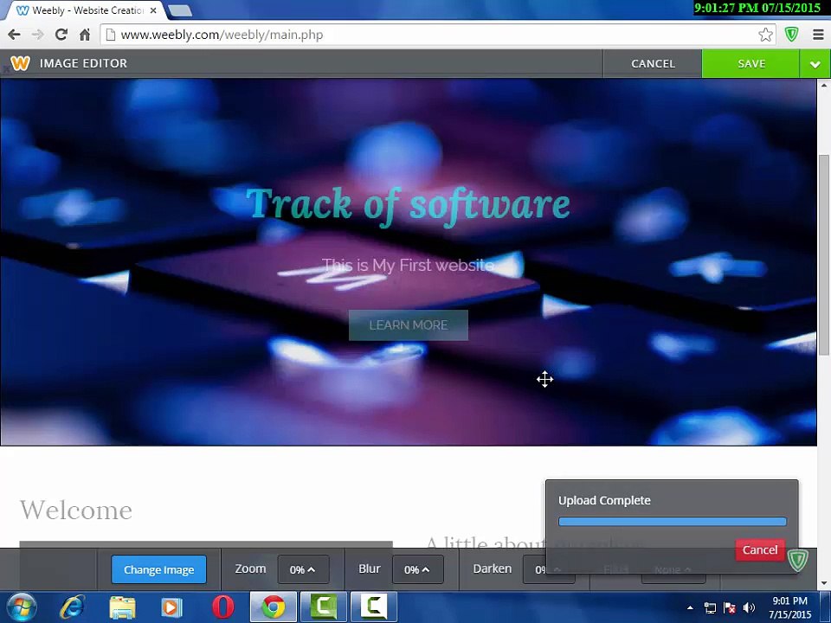Open the taskbar clock 9:01 PM

789,607
